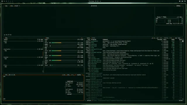Image resolution: width=187 pixels, height=105 pixels.
Task: Click the 2000ms update interval control
Action: click(179, 6)
